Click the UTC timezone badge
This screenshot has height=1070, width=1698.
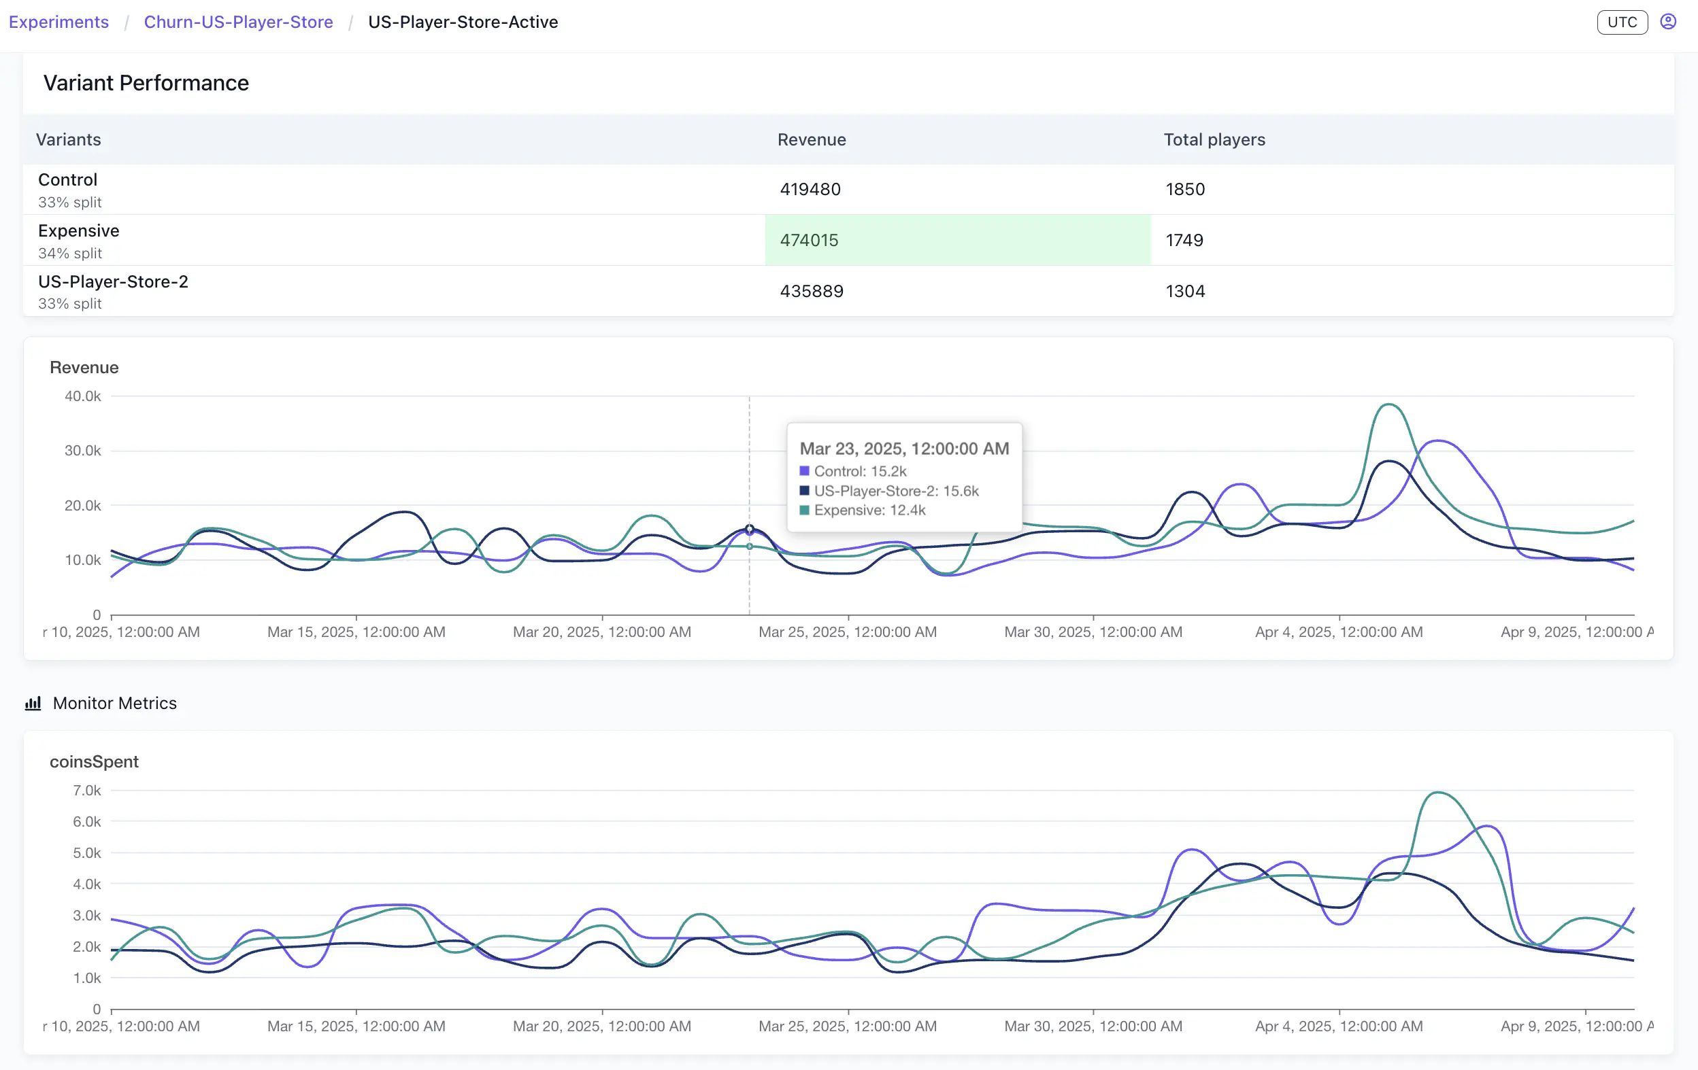pos(1622,22)
